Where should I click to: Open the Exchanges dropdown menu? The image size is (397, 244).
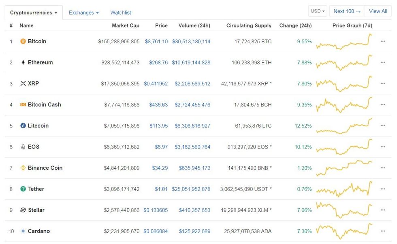[x=83, y=13]
